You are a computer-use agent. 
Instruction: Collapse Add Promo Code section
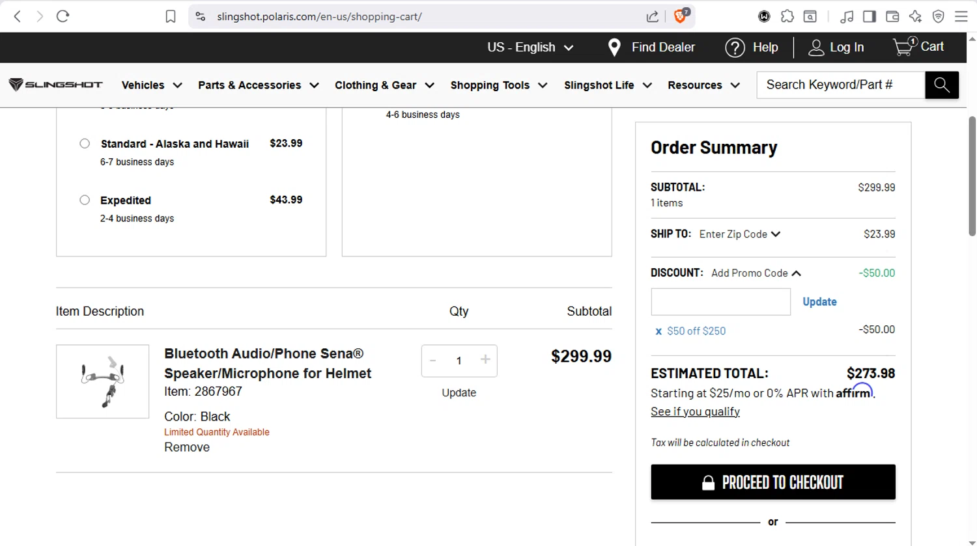click(756, 273)
